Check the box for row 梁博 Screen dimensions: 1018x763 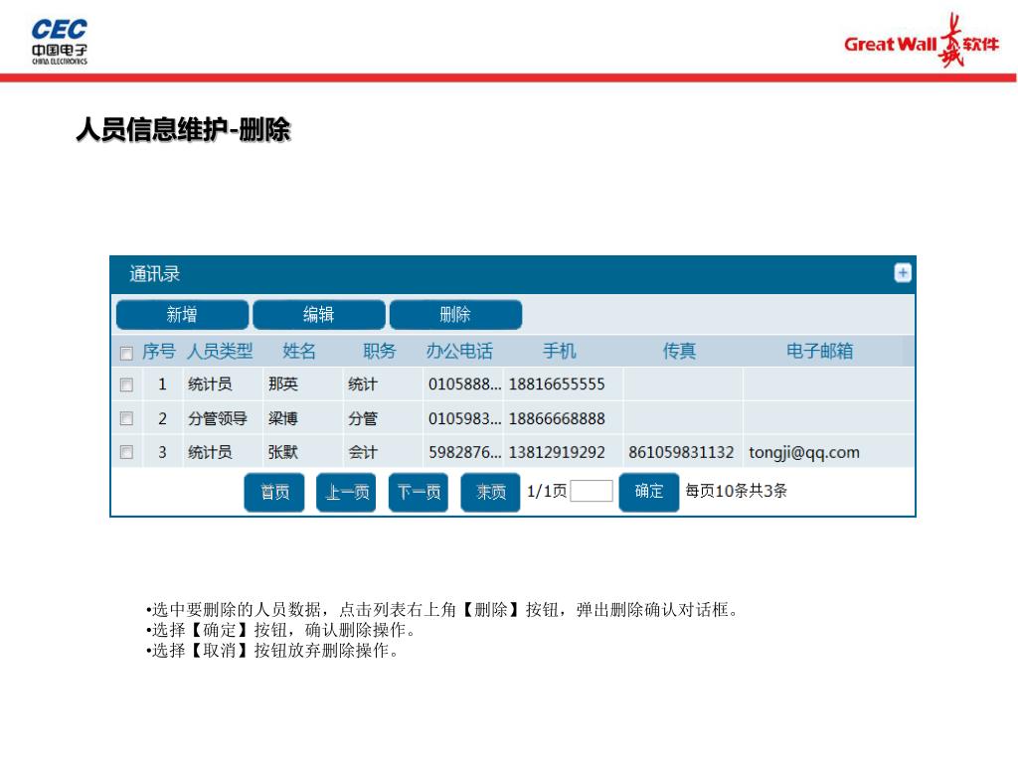click(126, 418)
